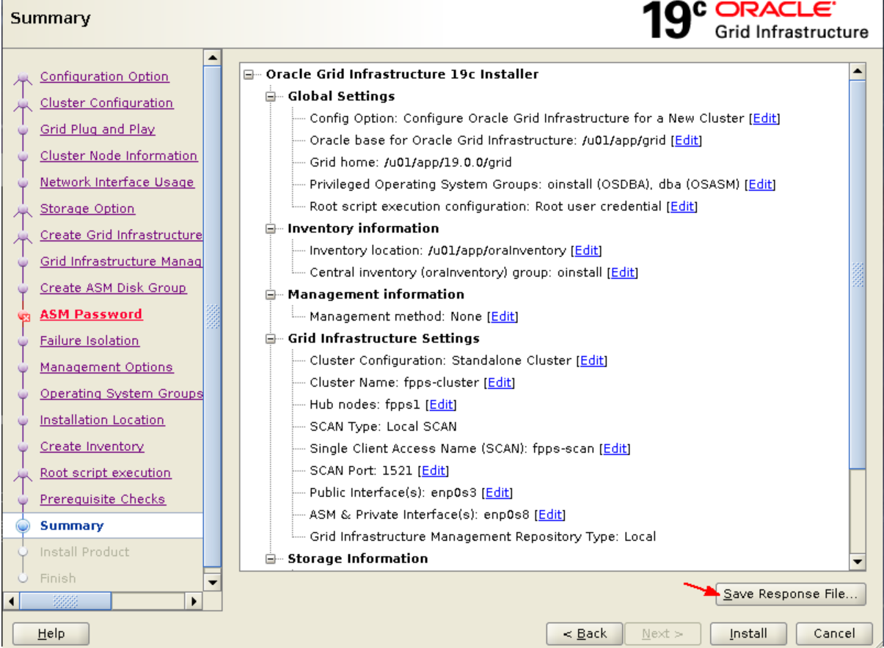Open the Prerequisite Checks step
The width and height of the screenshot is (884, 648).
(x=103, y=499)
